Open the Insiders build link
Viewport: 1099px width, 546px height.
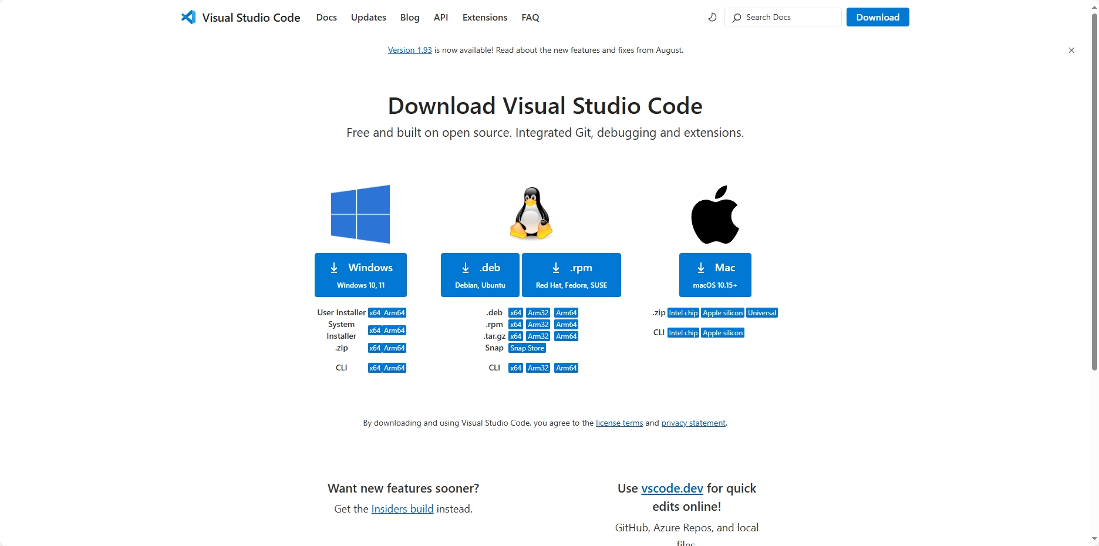tap(402, 509)
